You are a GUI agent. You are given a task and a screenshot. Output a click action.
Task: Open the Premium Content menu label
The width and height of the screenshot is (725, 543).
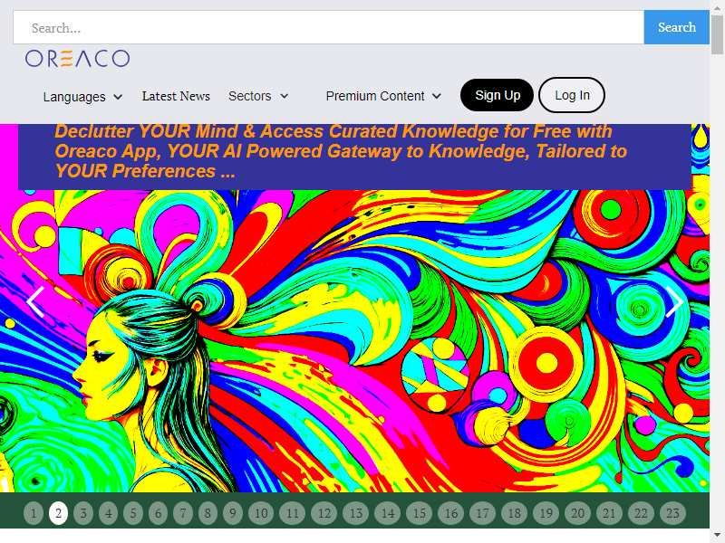click(x=375, y=96)
